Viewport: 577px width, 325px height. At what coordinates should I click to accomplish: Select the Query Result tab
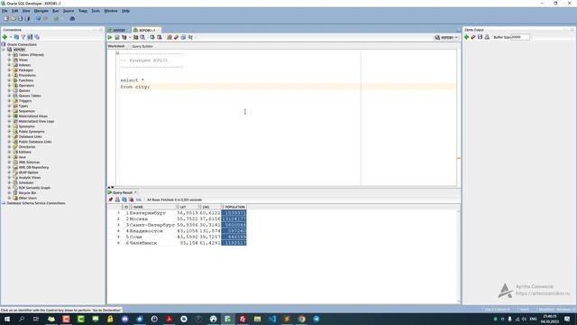coord(123,192)
